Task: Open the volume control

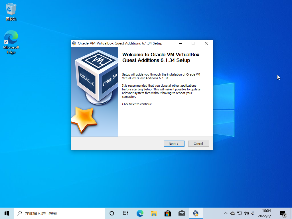Action: tap(246, 213)
